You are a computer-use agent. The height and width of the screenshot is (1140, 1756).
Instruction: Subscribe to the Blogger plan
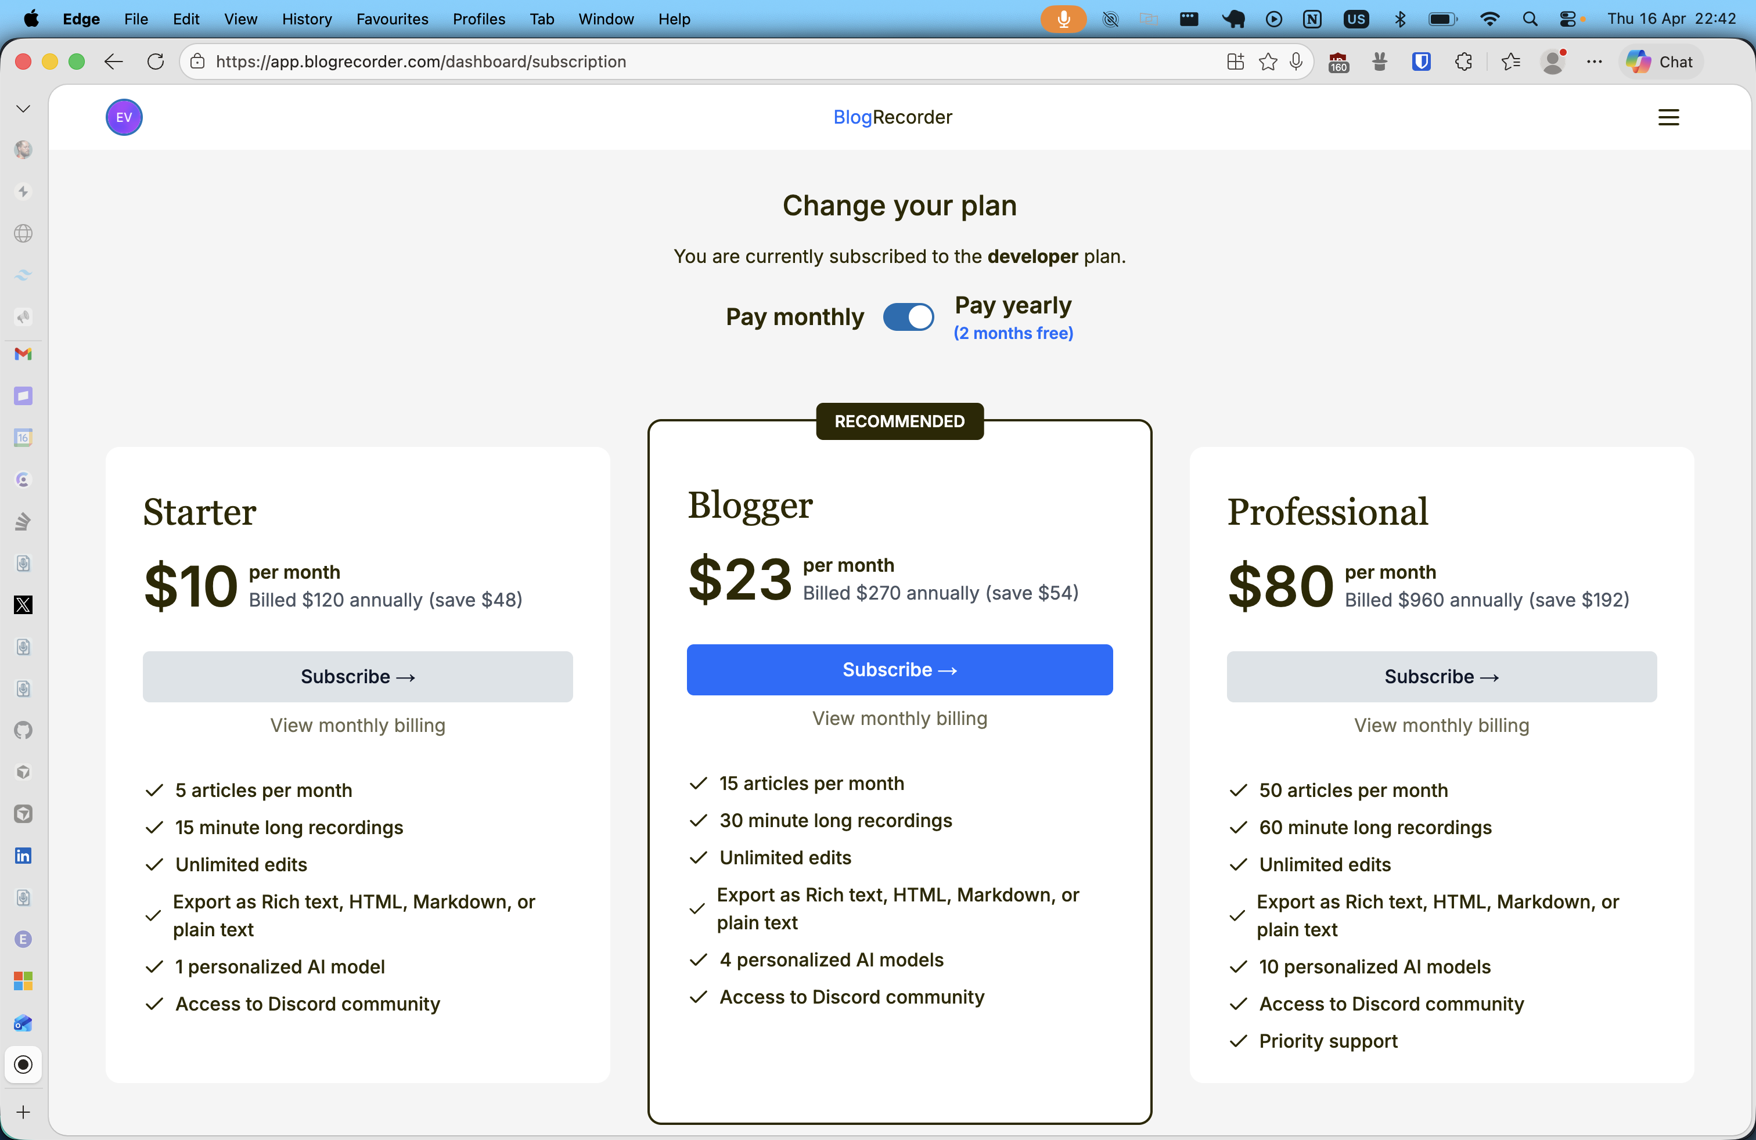pos(899,670)
